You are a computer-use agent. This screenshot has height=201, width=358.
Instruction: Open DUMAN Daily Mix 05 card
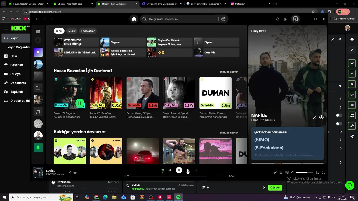click(x=215, y=98)
